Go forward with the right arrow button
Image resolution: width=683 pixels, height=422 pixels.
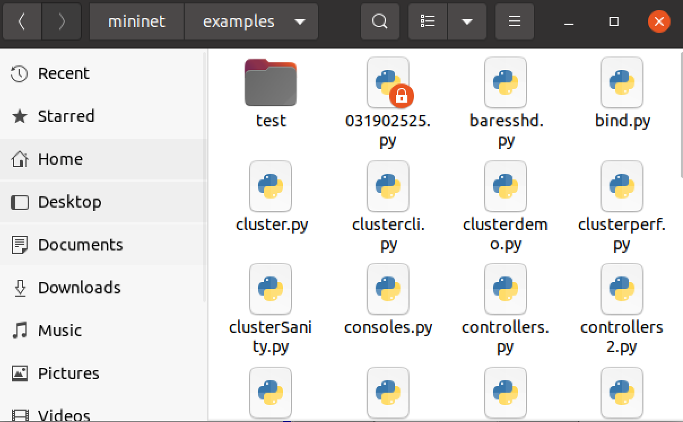(62, 22)
